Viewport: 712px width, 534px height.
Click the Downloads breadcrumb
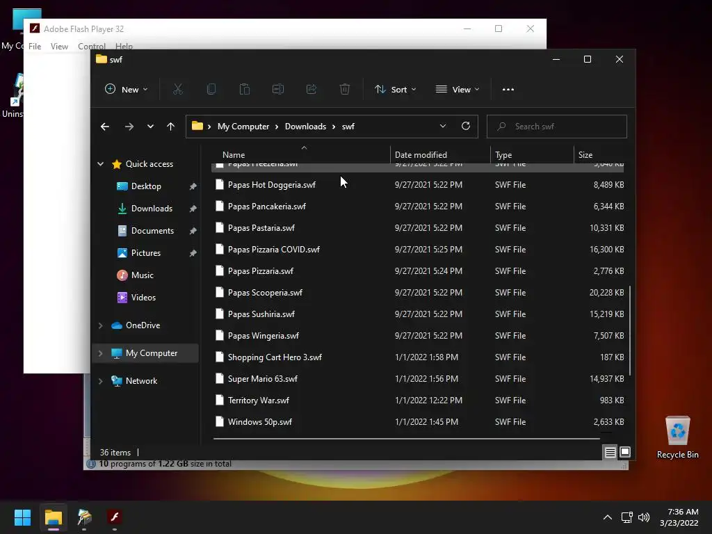click(305, 127)
